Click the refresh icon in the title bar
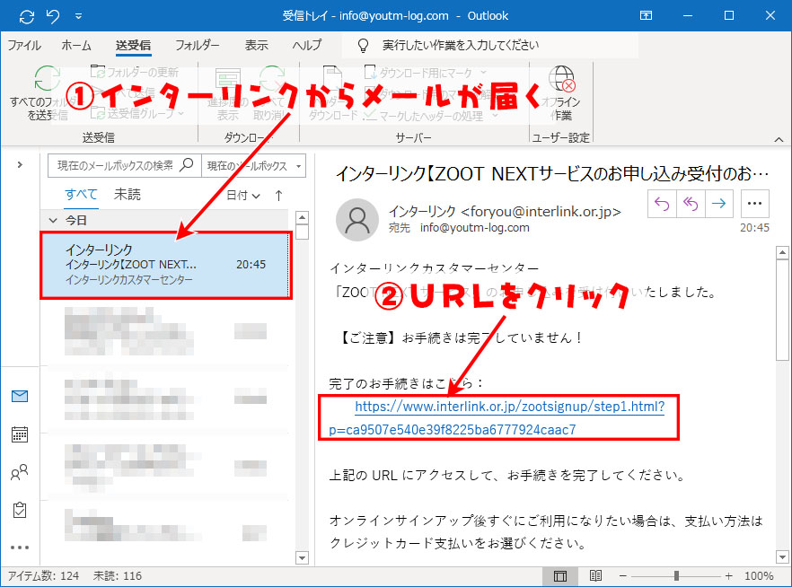The height and width of the screenshot is (587, 792). pos(27,17)
